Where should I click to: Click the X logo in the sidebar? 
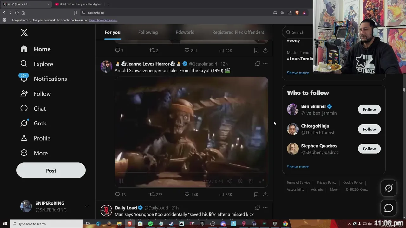pyautogui.click(x=24, y=32)
